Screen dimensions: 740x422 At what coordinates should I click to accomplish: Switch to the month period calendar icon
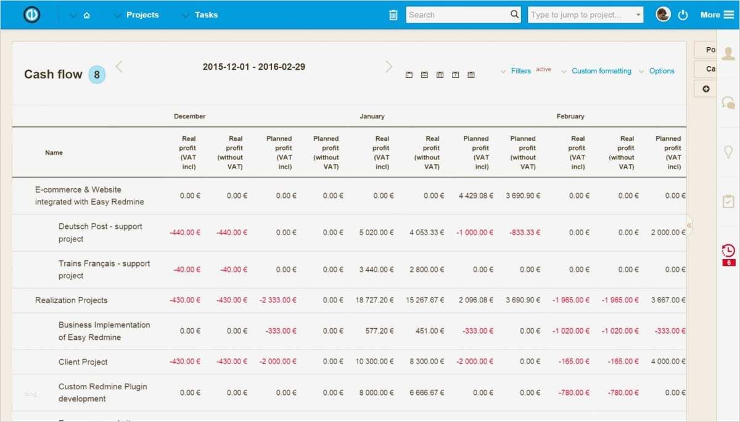[440, 75]
